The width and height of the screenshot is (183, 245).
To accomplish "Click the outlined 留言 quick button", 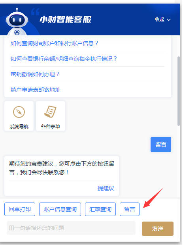I will [130, 209].
